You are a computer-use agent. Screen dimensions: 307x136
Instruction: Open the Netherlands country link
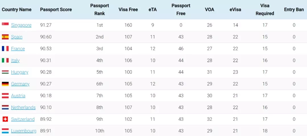point(23,107)
